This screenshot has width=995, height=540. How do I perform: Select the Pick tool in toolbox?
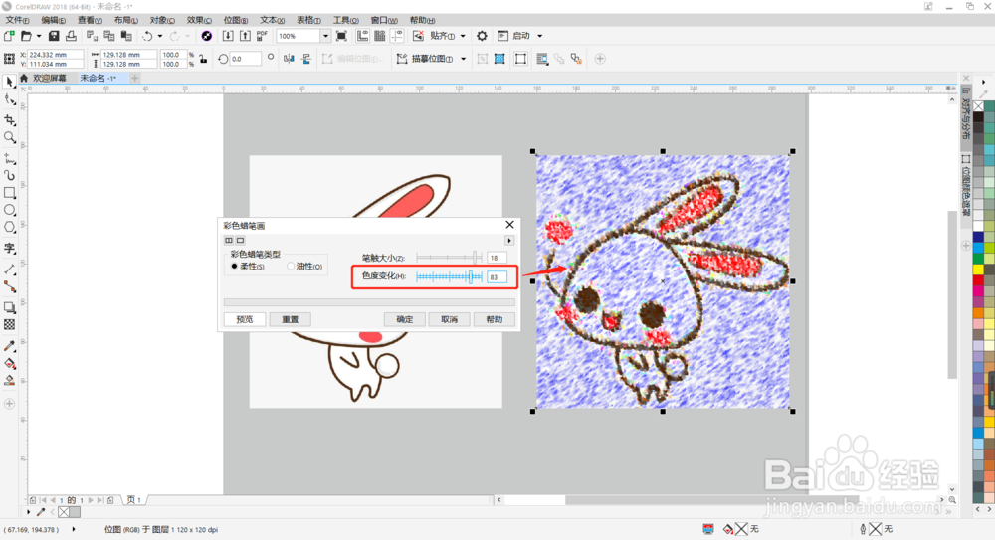(10, 82)
